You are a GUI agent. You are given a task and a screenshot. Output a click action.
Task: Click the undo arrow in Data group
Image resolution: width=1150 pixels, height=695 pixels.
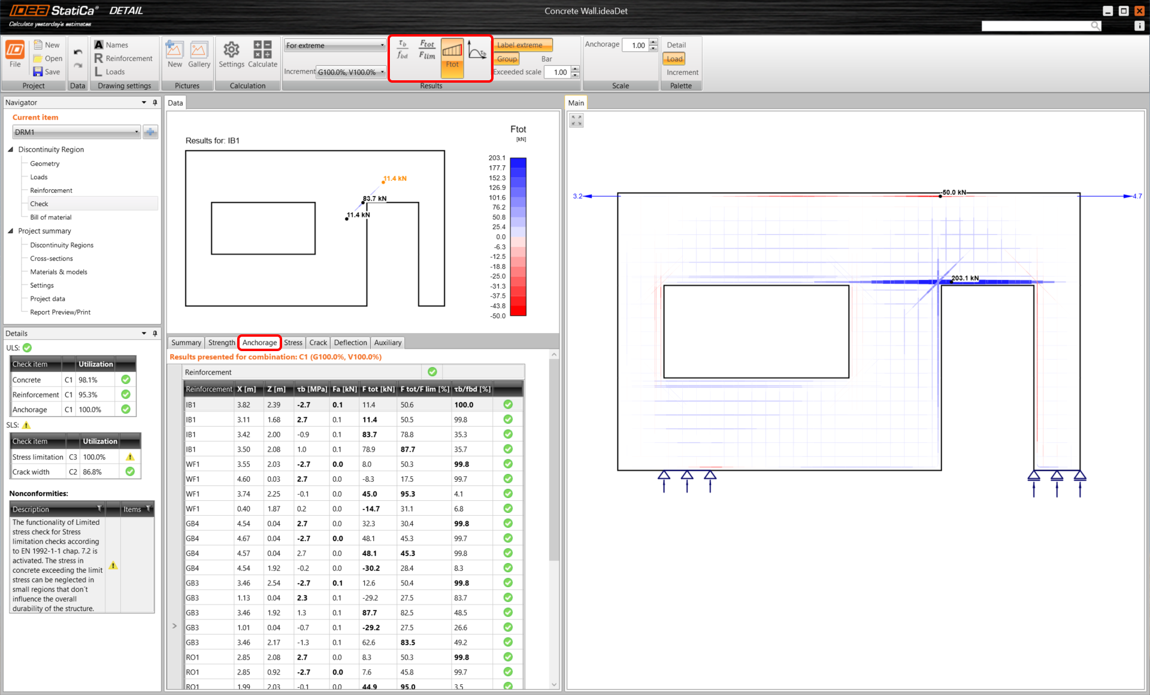point(78,52)
